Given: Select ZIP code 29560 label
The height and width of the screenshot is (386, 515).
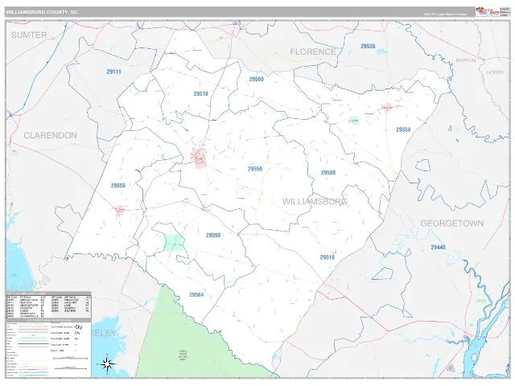Looking at the screenshot, I should pyautogui.click(x=256, y=79).
